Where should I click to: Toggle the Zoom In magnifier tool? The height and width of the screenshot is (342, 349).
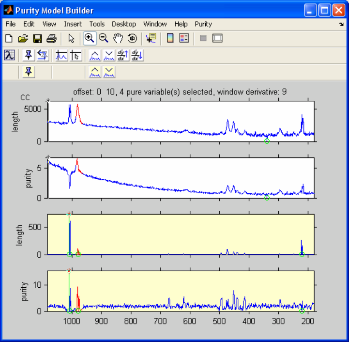89,38
